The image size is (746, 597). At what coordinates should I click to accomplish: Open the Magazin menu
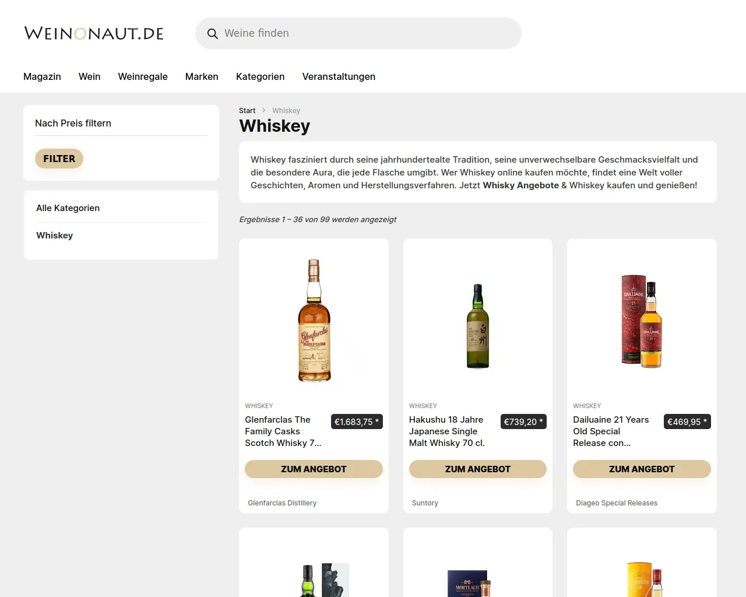pyautogui.click(x=42, y=76)
